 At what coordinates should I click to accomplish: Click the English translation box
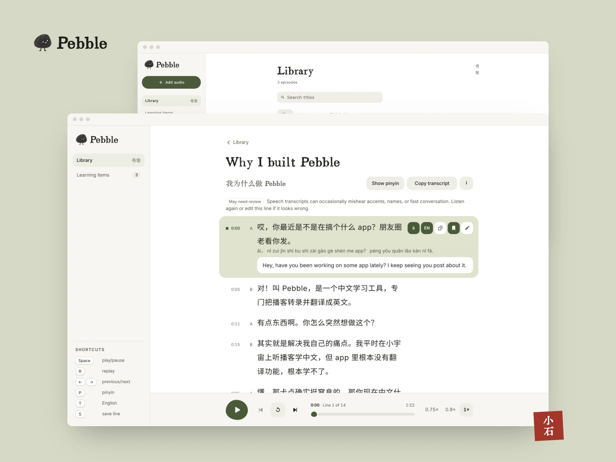point(365,265)
